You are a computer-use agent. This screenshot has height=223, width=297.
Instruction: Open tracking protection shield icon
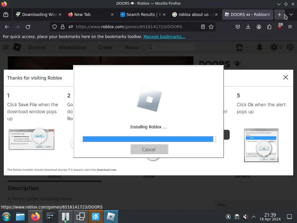[x=54, y=27]
